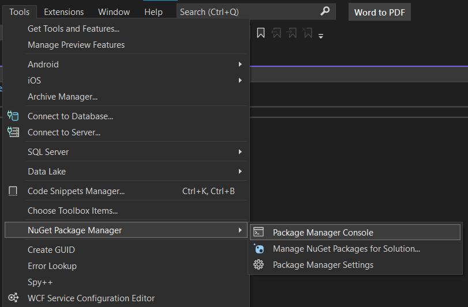Open the Extensions menu

(64, 12)
